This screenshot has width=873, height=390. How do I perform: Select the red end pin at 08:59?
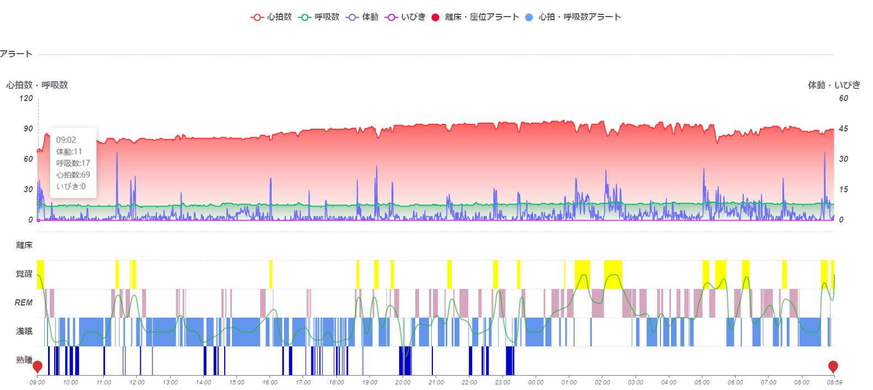click(x=833, y=366)
